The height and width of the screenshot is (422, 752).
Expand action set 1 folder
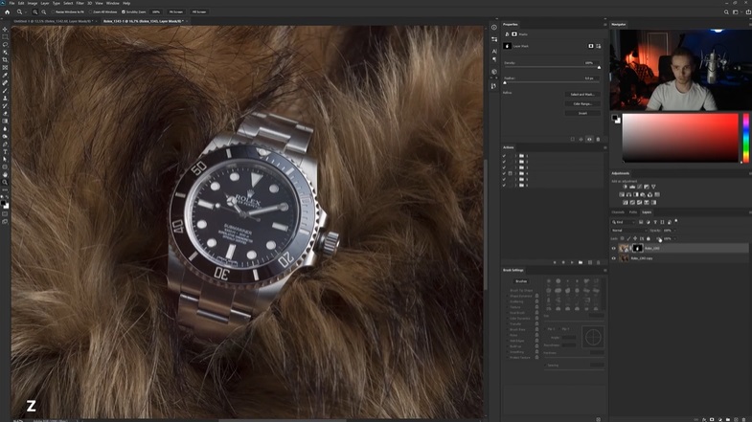tap(516, 156)
